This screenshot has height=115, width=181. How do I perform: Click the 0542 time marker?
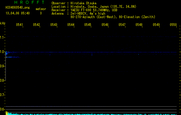click(36, 25)
